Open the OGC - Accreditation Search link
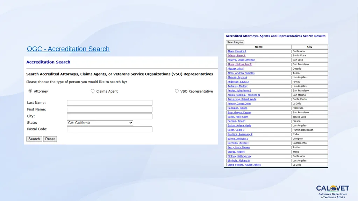The width and height of the screenshot is (358, 201). pos(68,49)
